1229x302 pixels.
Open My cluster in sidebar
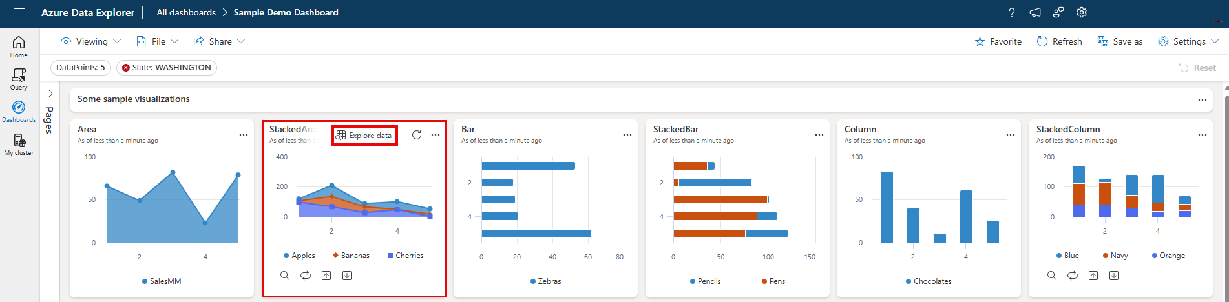click(19, 145)
